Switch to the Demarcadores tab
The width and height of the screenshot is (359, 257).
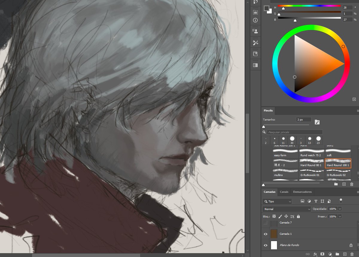click(x=302, y=192)
